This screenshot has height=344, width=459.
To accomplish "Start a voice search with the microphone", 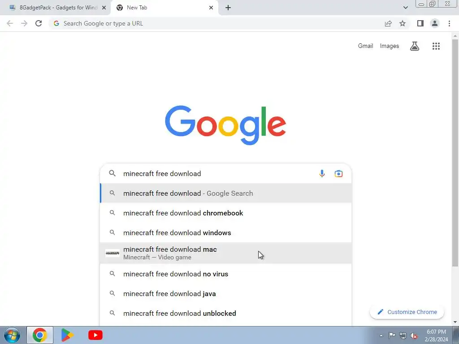I will point(322,173).
